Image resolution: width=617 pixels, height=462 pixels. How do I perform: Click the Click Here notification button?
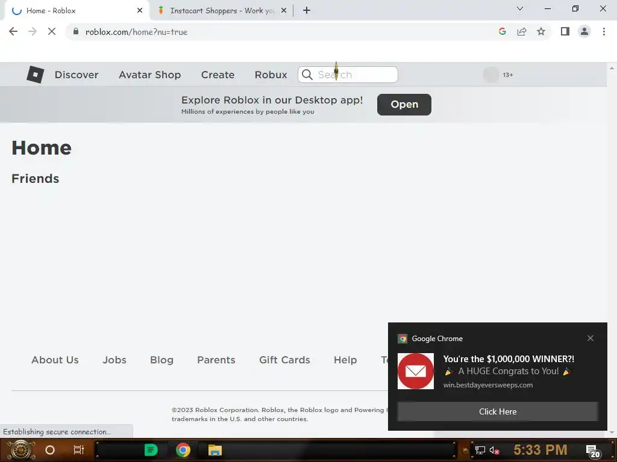pos(498,411)
